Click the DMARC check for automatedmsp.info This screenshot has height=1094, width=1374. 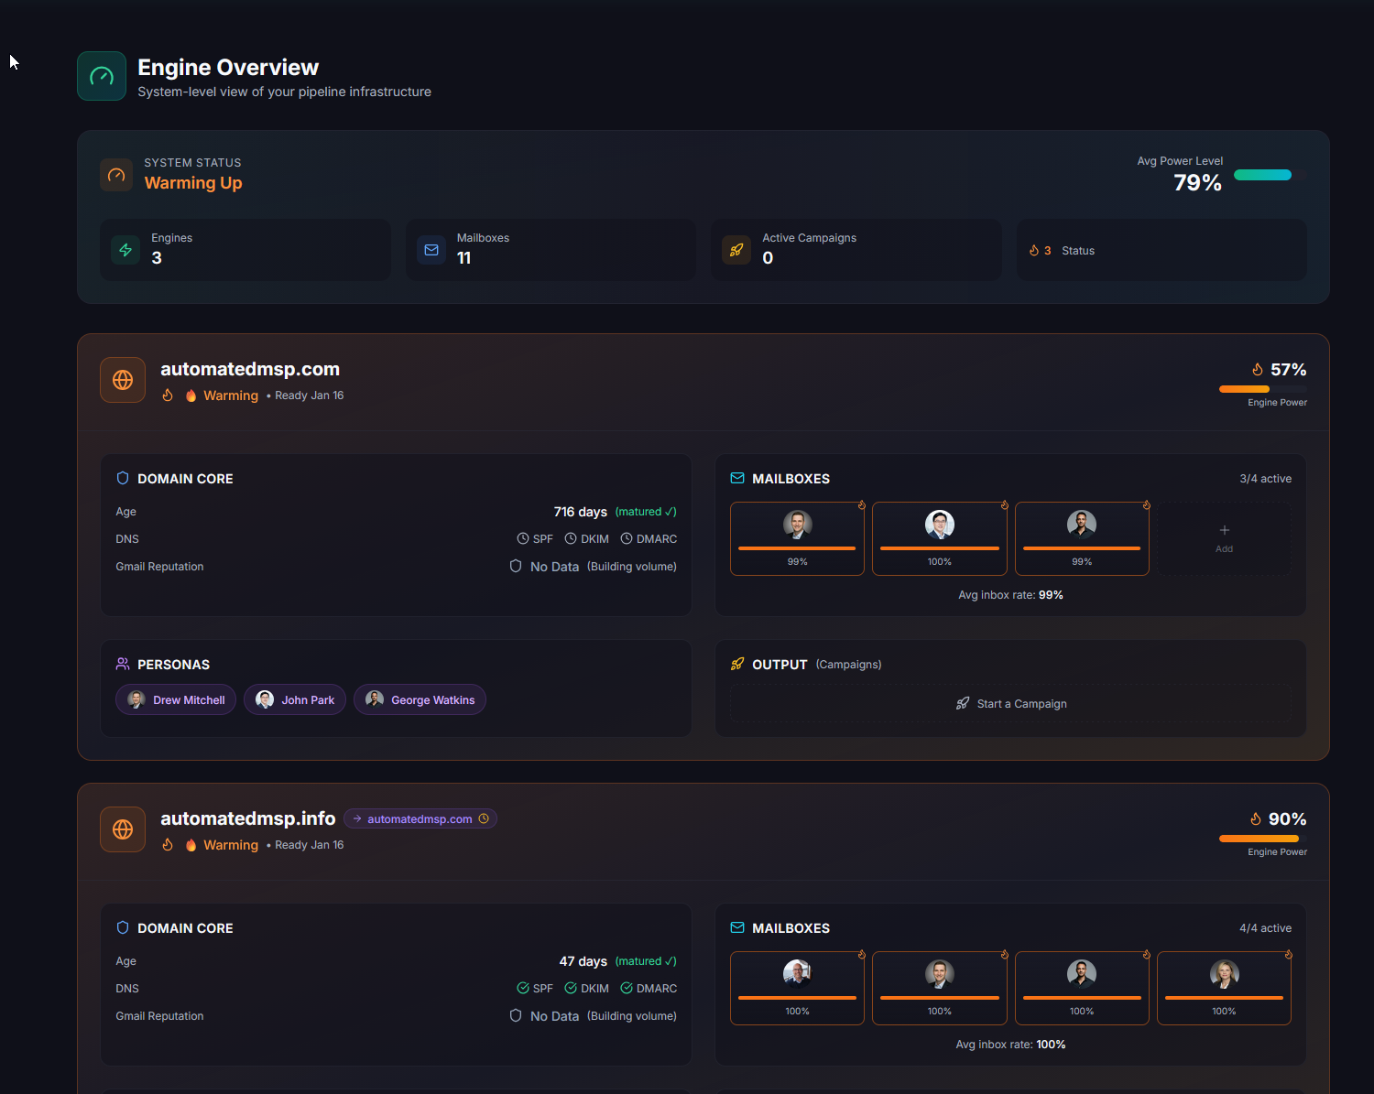tap(649, 989)
